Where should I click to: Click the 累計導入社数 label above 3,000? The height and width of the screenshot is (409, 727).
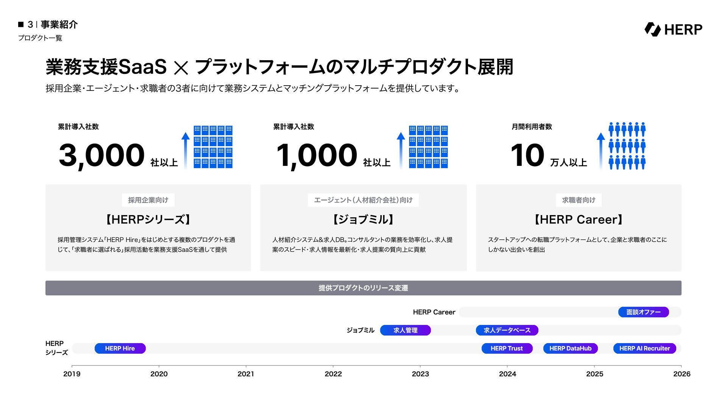point(78,126)
